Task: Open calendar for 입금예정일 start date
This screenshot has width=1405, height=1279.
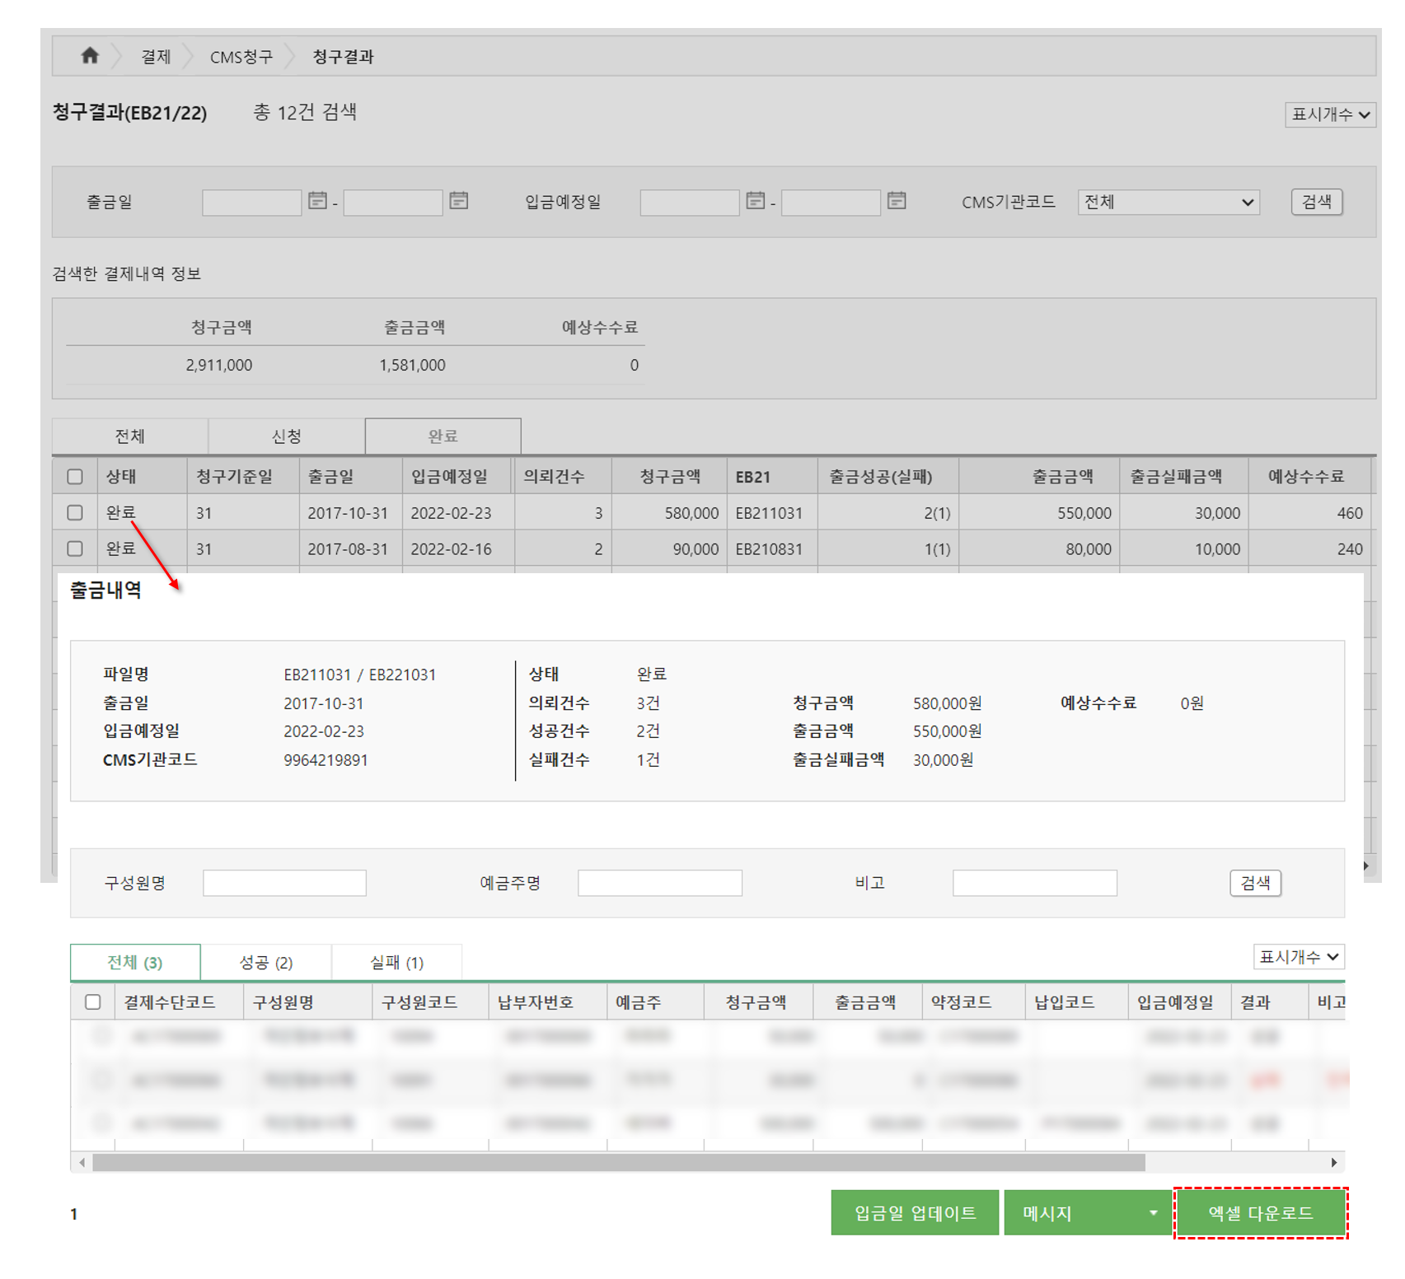Action: point(755,200)
